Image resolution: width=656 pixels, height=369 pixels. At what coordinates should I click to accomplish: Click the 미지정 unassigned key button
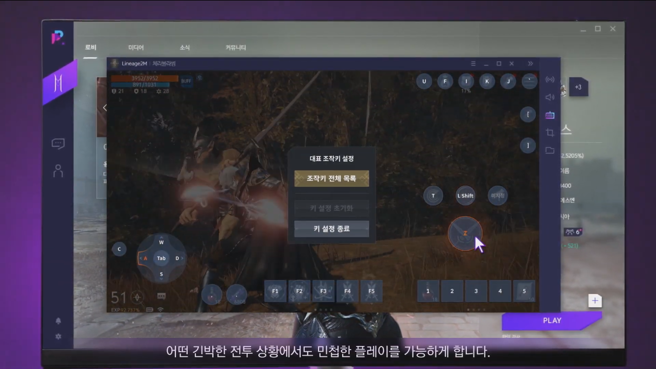point(497,195)
